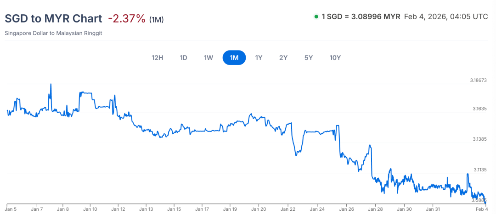
Task: Select the 5Y range option
Action: pyautogui.click(x=309, y=58)
